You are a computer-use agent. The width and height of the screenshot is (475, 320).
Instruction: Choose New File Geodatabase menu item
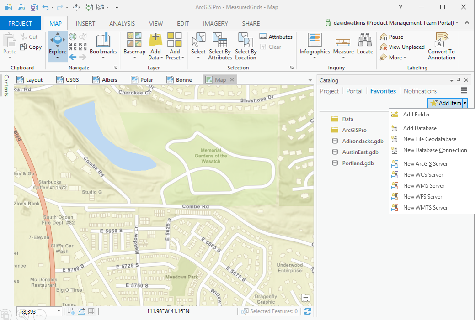click(x=429, y=139)
